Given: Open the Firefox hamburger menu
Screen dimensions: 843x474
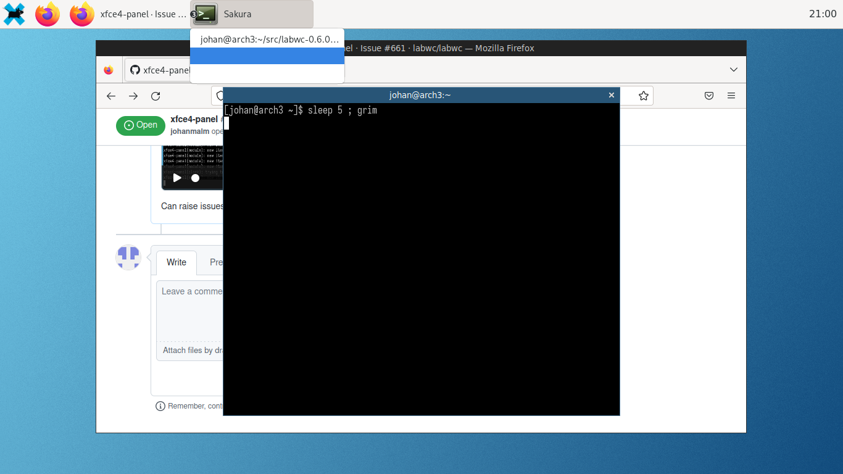Looking at the screenshot, I should click(x=731, y=96).
